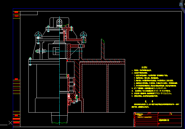Select the note line containing ZG-5,GB491-65
Image resolution: width=185 pixels, height=129 pixels.
[x=149, y=88]
